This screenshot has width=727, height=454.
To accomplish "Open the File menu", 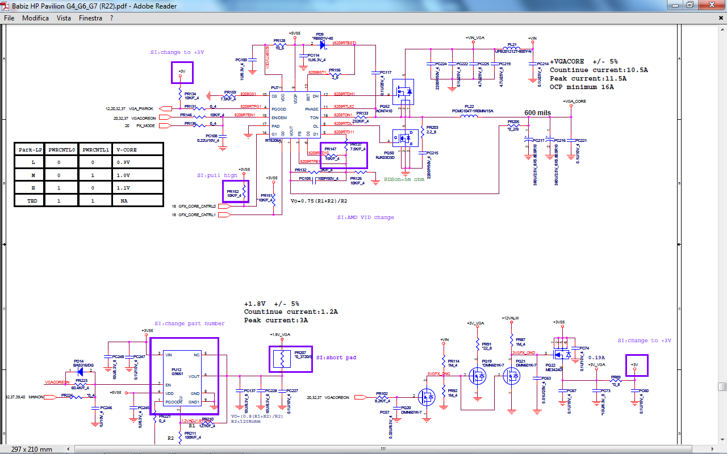I will 9,18.
